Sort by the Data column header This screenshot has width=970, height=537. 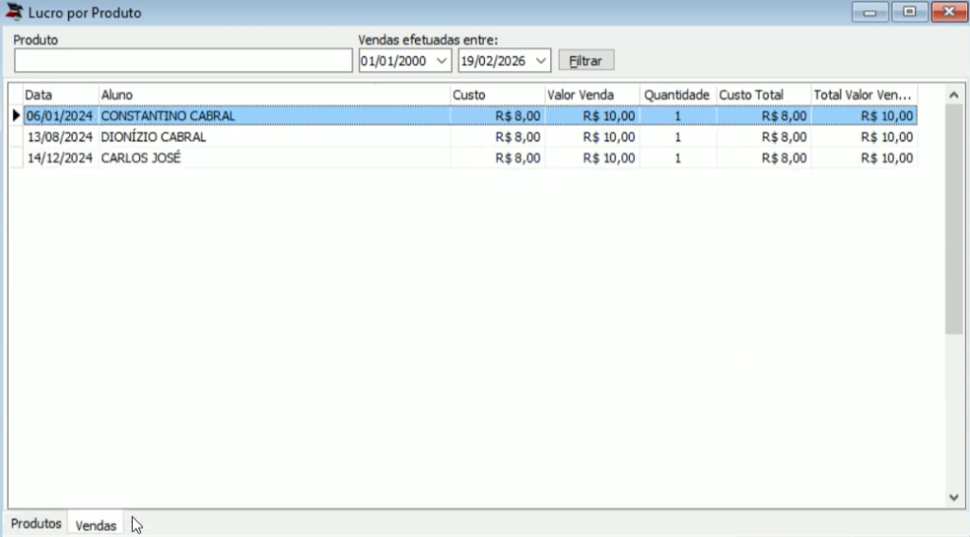(x=61, y=95)
